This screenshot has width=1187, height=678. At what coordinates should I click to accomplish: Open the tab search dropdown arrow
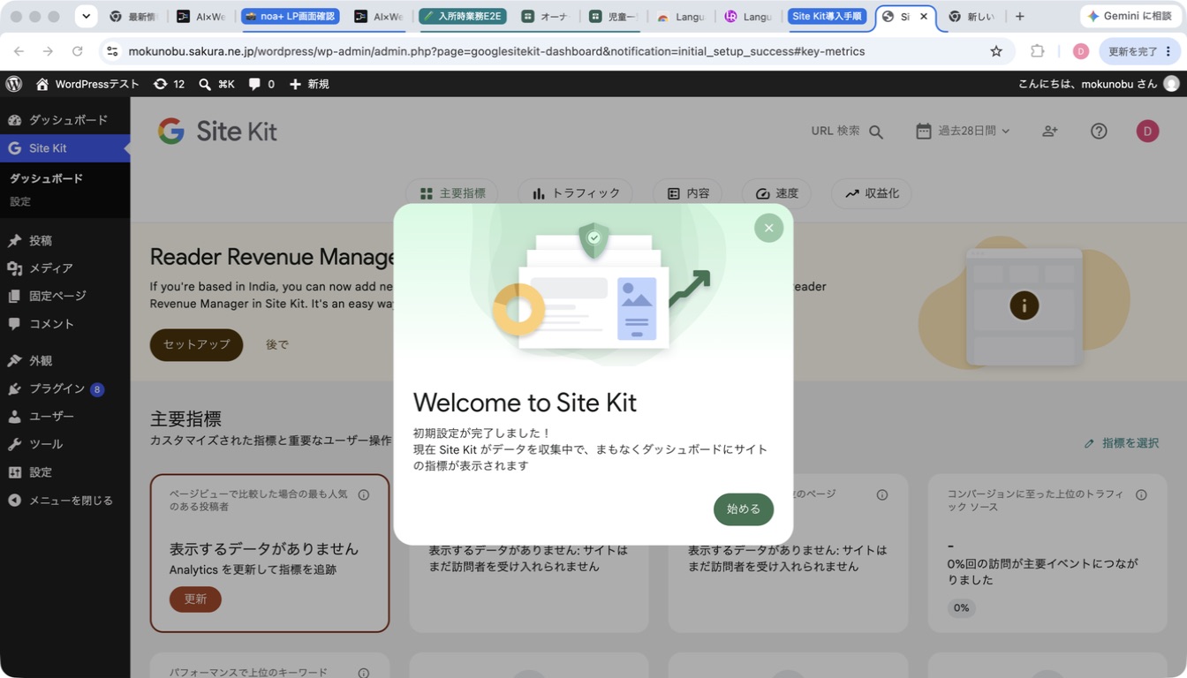tap(86, 16)
